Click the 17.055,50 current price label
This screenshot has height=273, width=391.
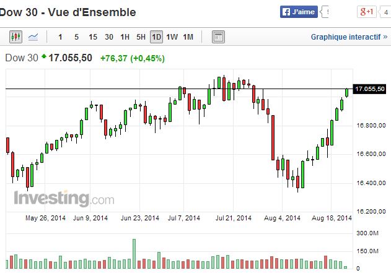pyautogui.click(x=370, y=89)
